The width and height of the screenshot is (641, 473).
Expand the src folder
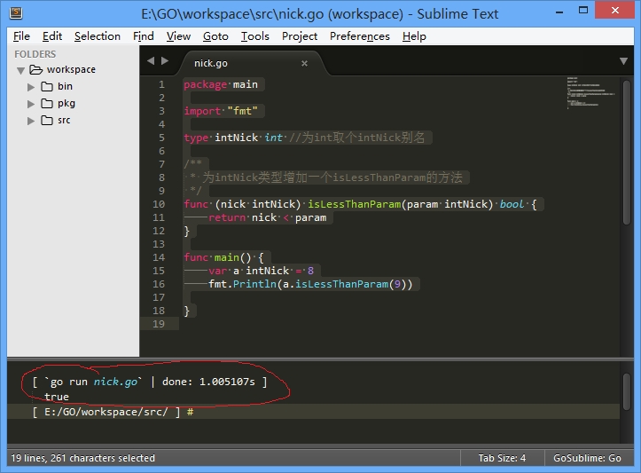click(x=31, y=121)
